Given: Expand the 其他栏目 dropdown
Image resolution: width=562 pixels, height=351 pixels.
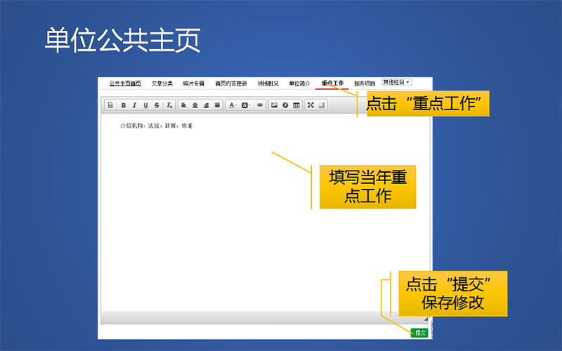Looking at the screenshot, I should (397, 82).
